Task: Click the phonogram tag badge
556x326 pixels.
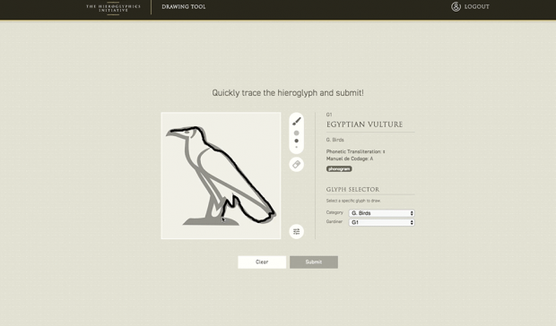Action: pyautogui.click(x=339, y=169)
